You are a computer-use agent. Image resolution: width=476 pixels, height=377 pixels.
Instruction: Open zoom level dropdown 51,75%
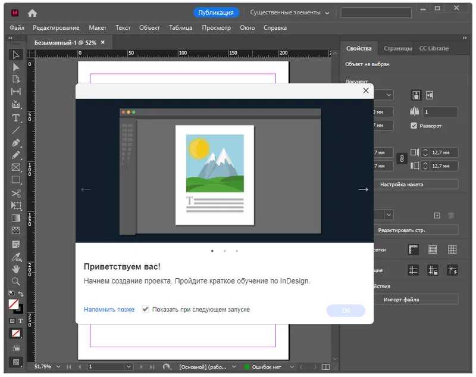click(x=58, y=367)
